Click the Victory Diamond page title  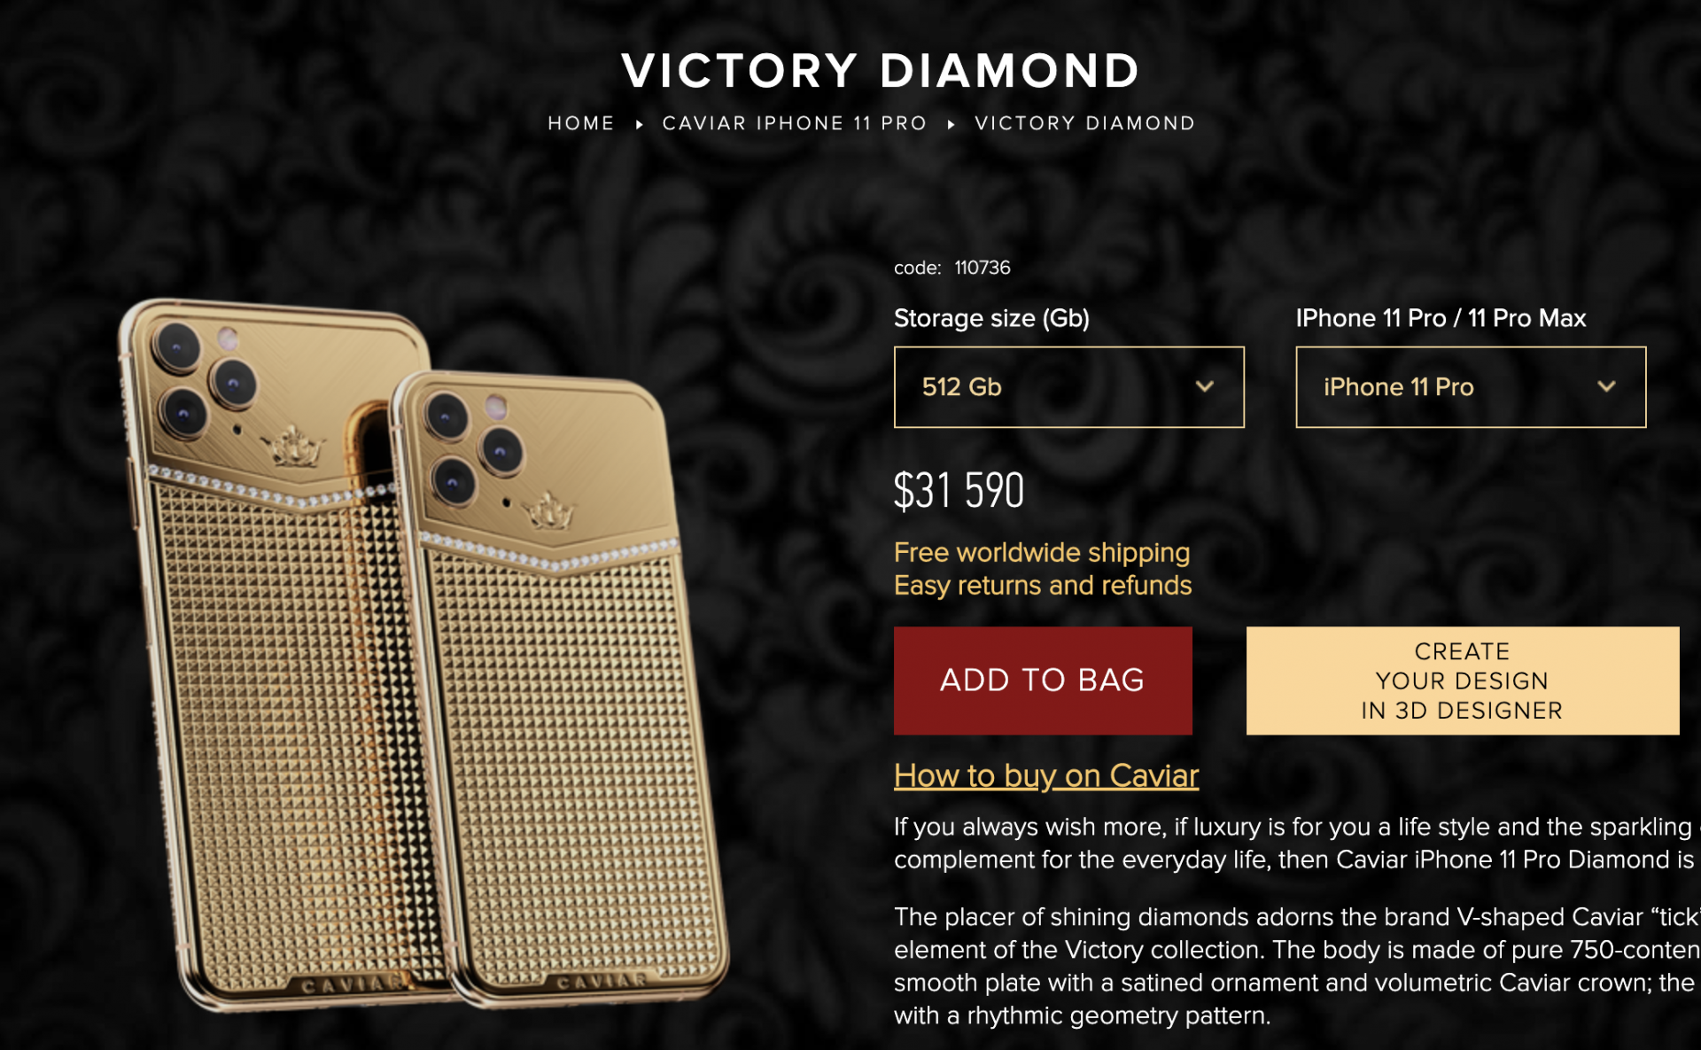[x=881, y=71]
